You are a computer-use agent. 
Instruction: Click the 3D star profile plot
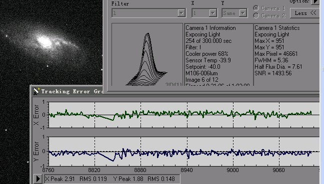[x=147, y=55]
